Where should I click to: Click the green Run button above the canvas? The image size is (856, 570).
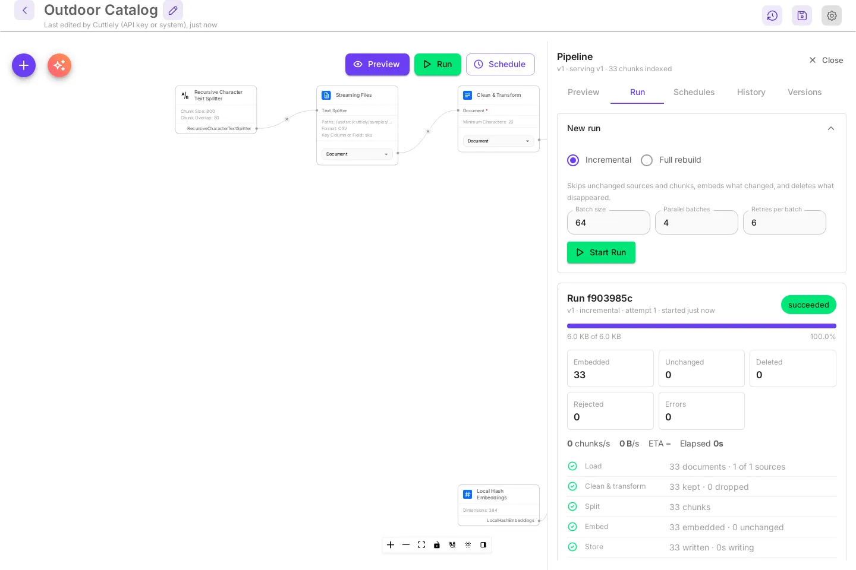[x=438, y=64]
